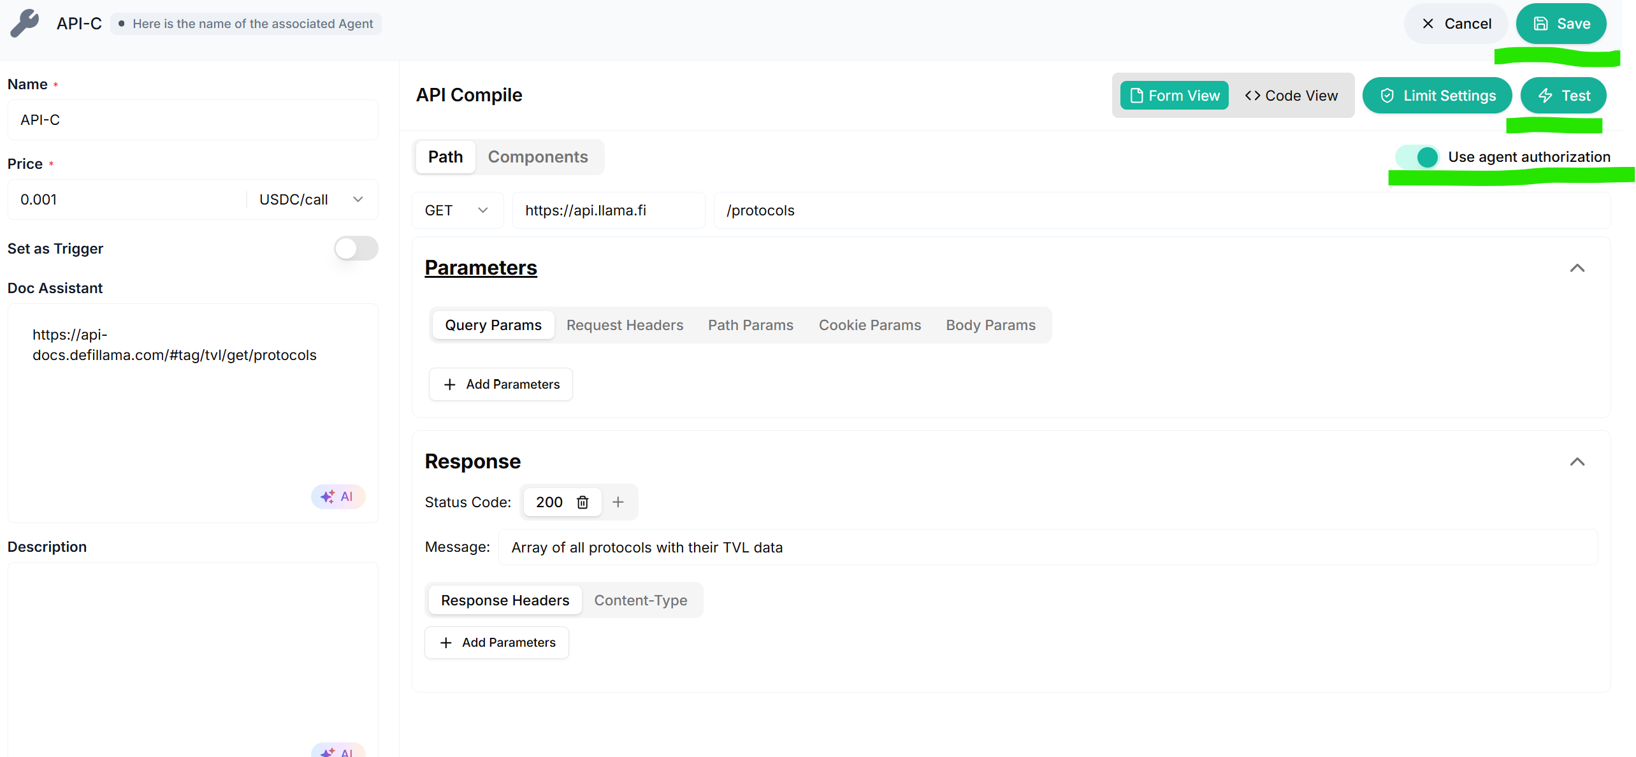Screen dimensions: 1636x757
Task: Open Limit Settings shield button
Action: (1437, 96)
